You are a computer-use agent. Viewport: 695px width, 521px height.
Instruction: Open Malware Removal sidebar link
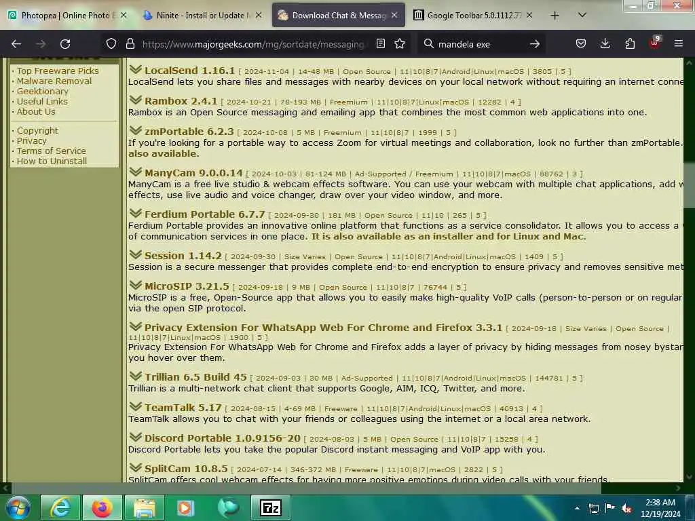click(54, 81)
